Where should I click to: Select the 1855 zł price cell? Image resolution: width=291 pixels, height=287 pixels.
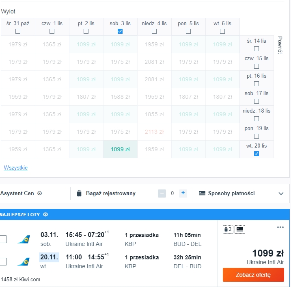(x=154, y=114)
